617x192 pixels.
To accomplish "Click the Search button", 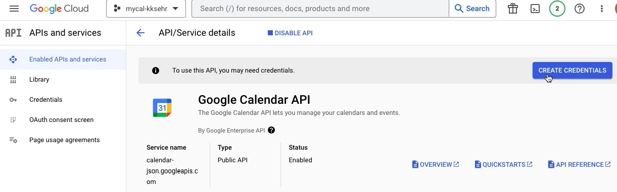I will tap(472, 9).
